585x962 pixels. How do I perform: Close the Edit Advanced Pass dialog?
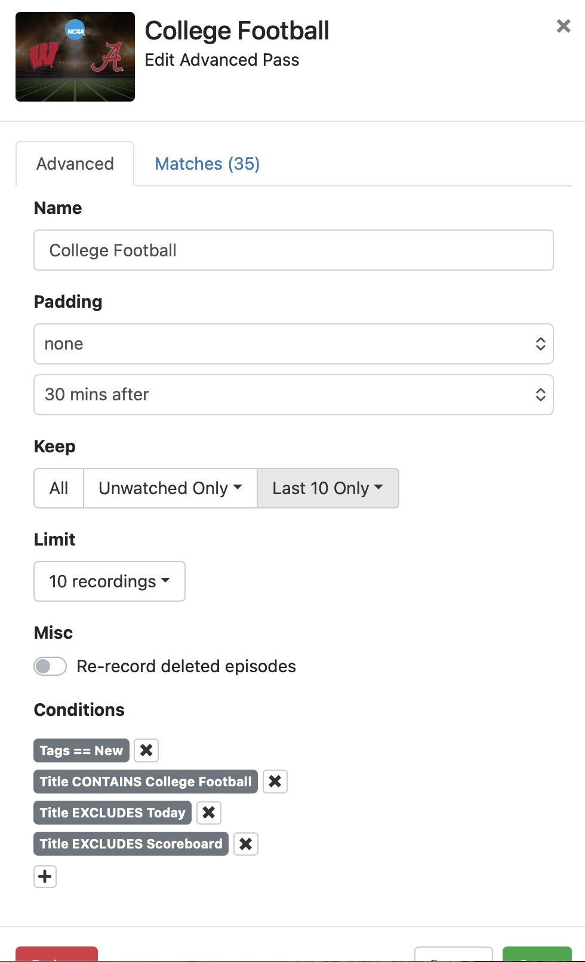point(563,26)
